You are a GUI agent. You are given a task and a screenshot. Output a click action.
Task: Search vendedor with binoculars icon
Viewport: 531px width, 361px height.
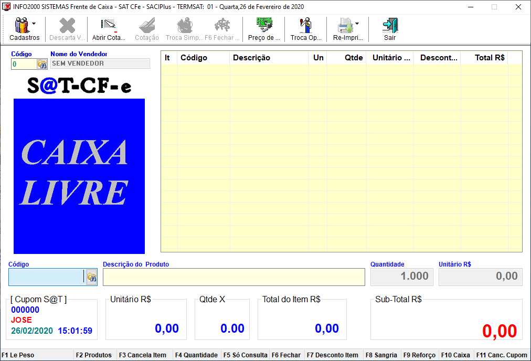click(x=42, y=64)
